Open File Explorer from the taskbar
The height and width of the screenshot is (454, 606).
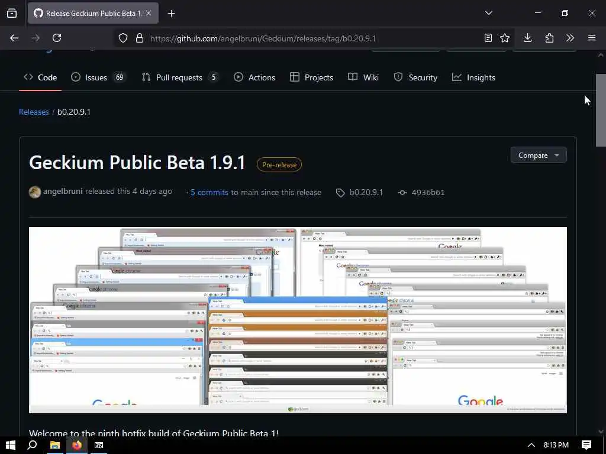pyautogui.click(x=55, y=445)
